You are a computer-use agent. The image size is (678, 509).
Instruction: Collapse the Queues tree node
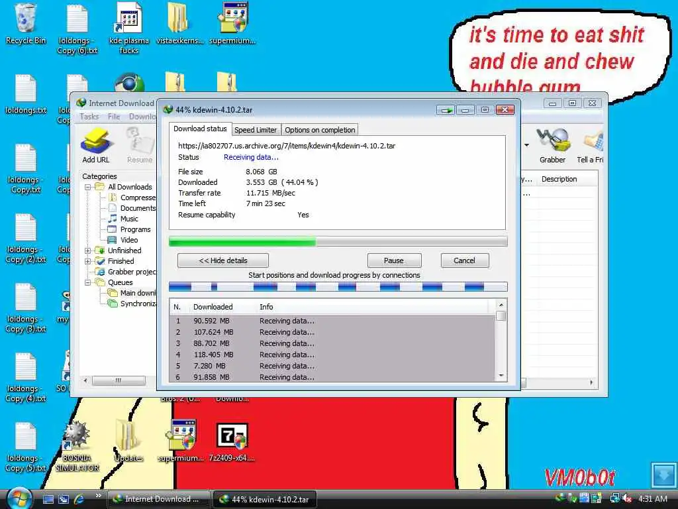[88, 282]
